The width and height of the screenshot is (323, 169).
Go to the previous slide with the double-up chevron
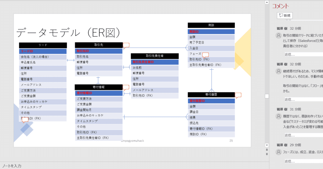[x=267, y=150]
